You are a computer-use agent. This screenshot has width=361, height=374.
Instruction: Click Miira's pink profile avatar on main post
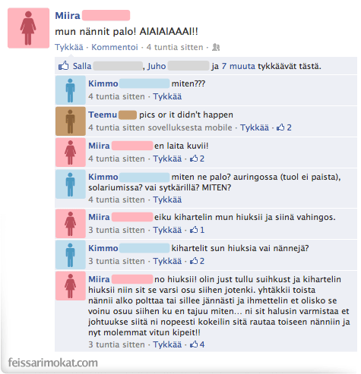click(28, 28)
